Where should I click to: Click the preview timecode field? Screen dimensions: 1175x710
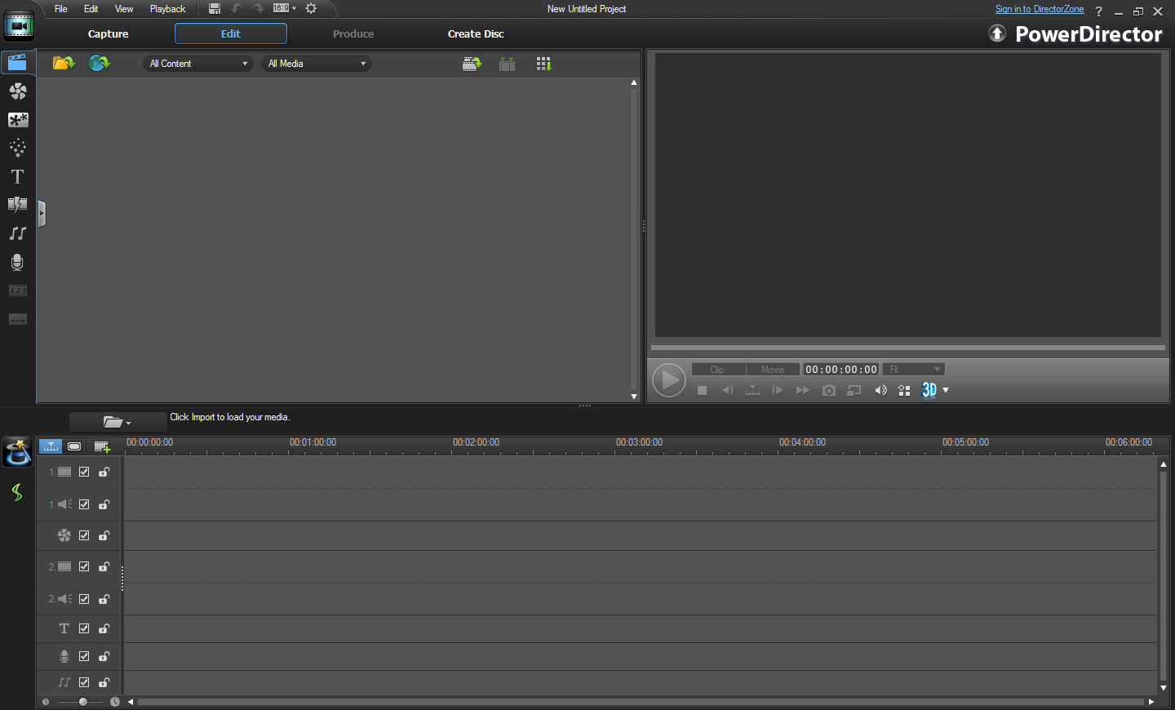click(841, 370)
